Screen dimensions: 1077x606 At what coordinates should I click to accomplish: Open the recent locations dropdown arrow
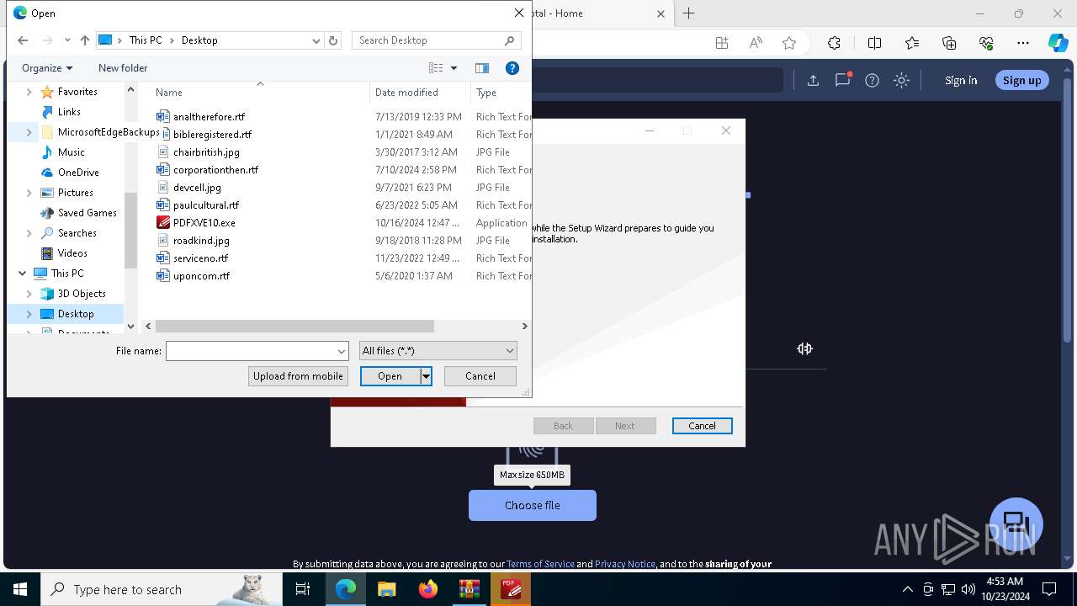tap(67, 40)
